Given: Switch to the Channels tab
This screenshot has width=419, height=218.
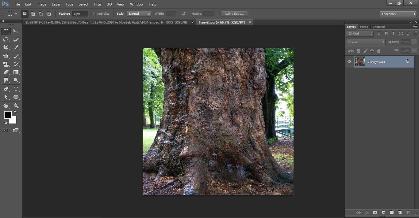Looking at the screenshot, I should [x=379, y=27].
